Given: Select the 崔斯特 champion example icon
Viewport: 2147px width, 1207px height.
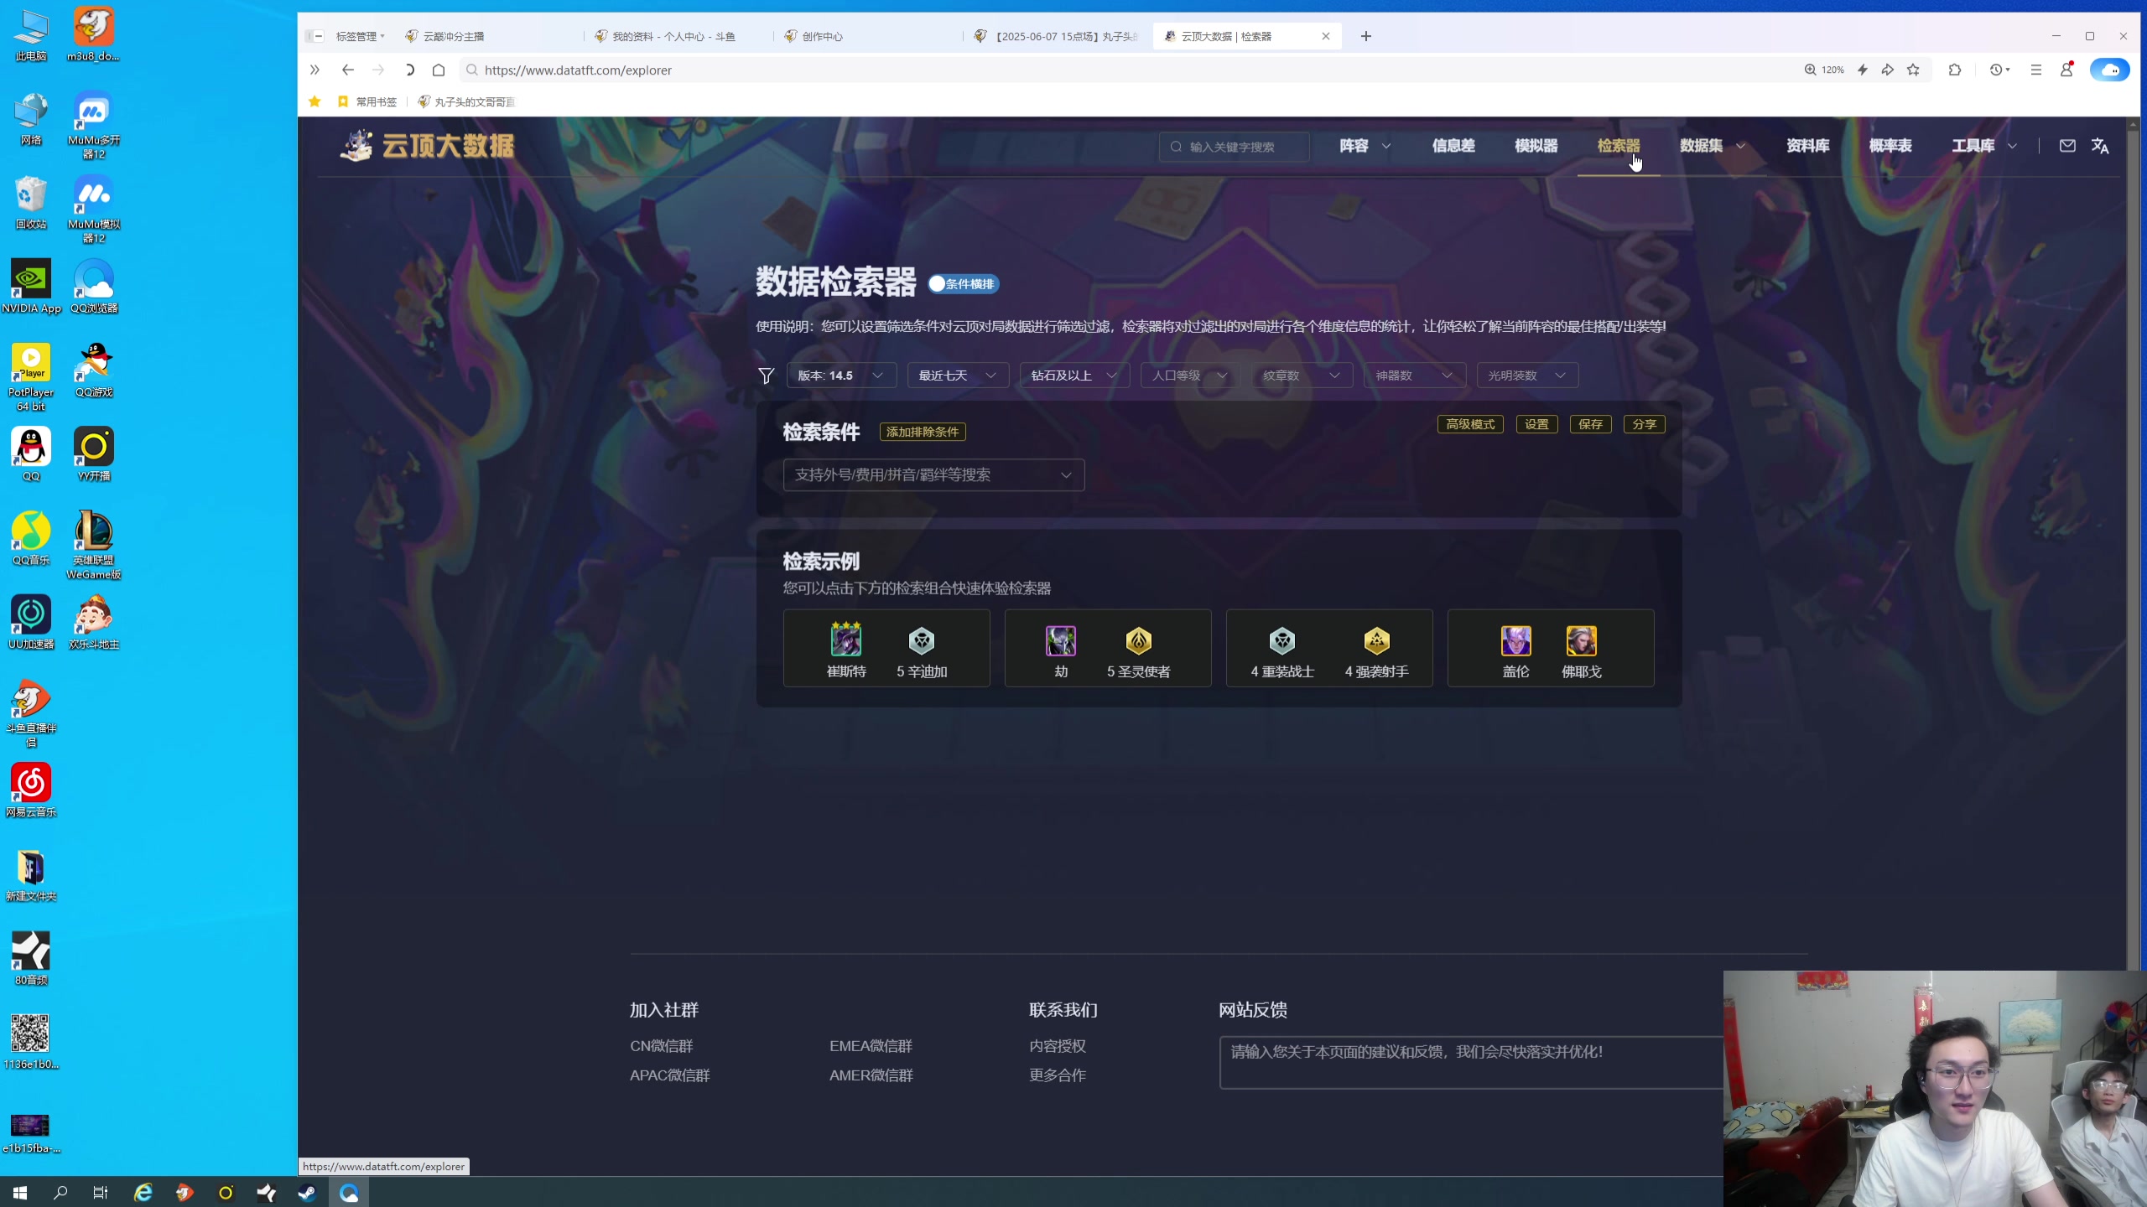Looking at the screenshot, I should (x=846, y=640).
